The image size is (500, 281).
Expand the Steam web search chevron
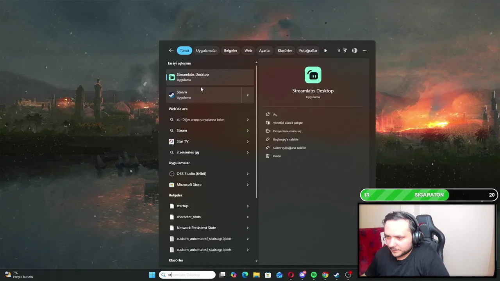(x=248, y=130)
